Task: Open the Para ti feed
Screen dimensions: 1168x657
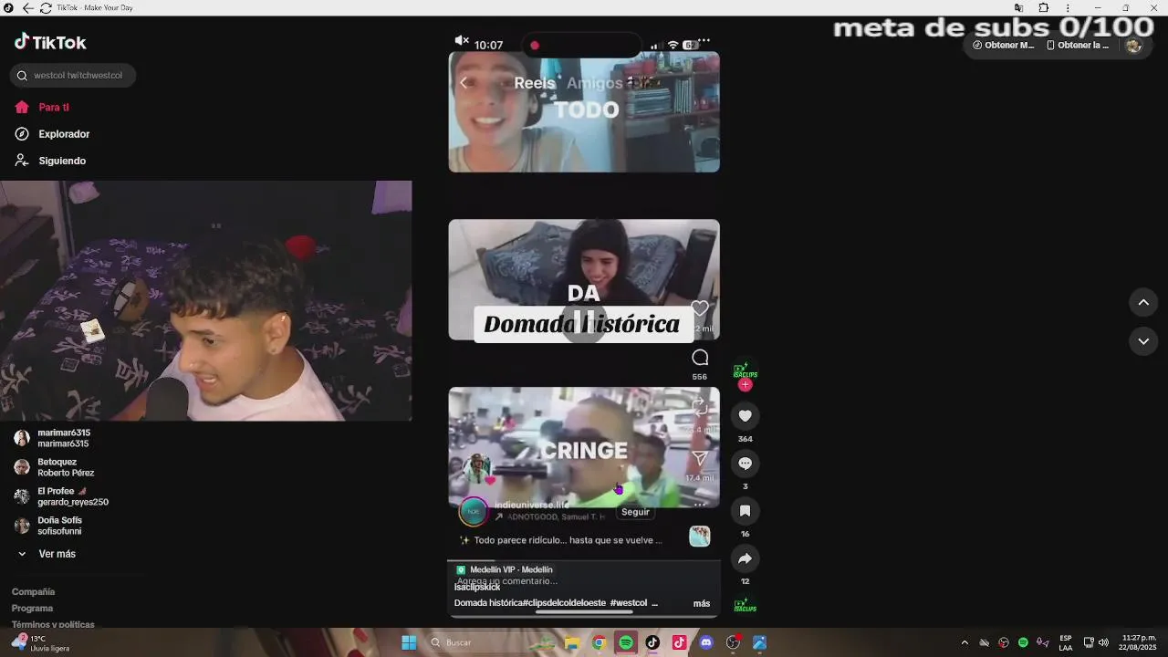Action: [53, 108]
